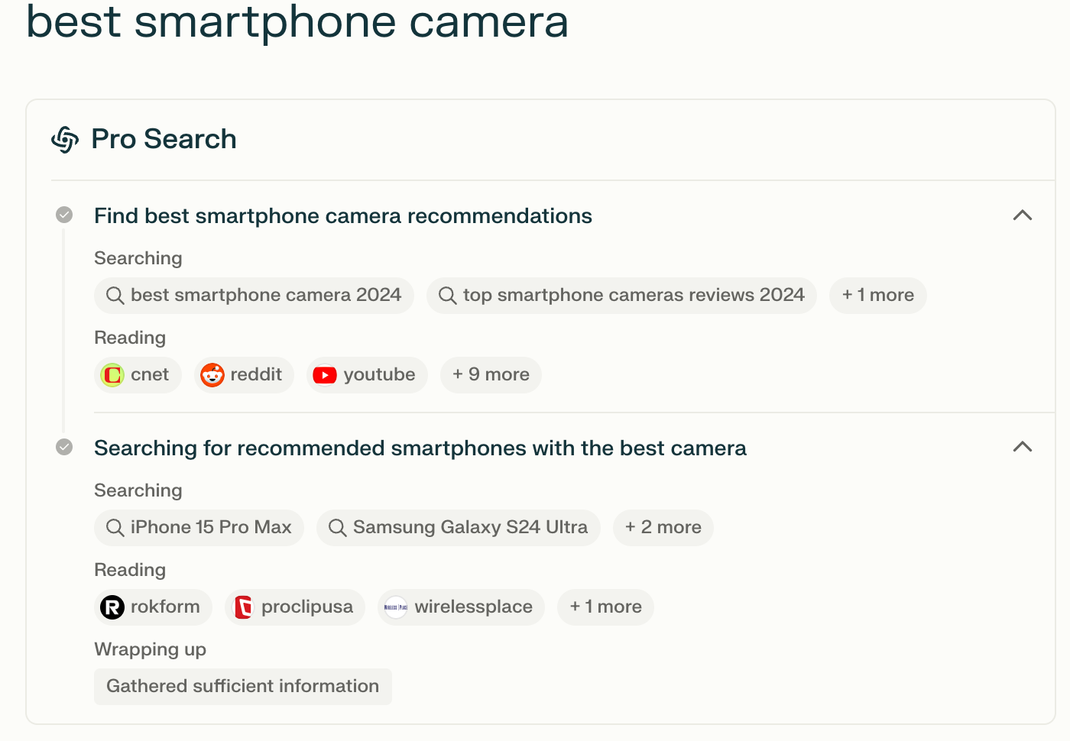Screen dimensions: 1070x741
Task: Click completed checkmark beside Searching for recommended smartphones
Action: [64, 447]
